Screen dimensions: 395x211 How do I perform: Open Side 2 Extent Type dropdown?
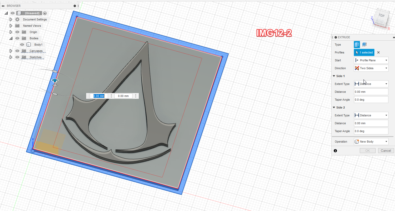[x=371, y=115]
